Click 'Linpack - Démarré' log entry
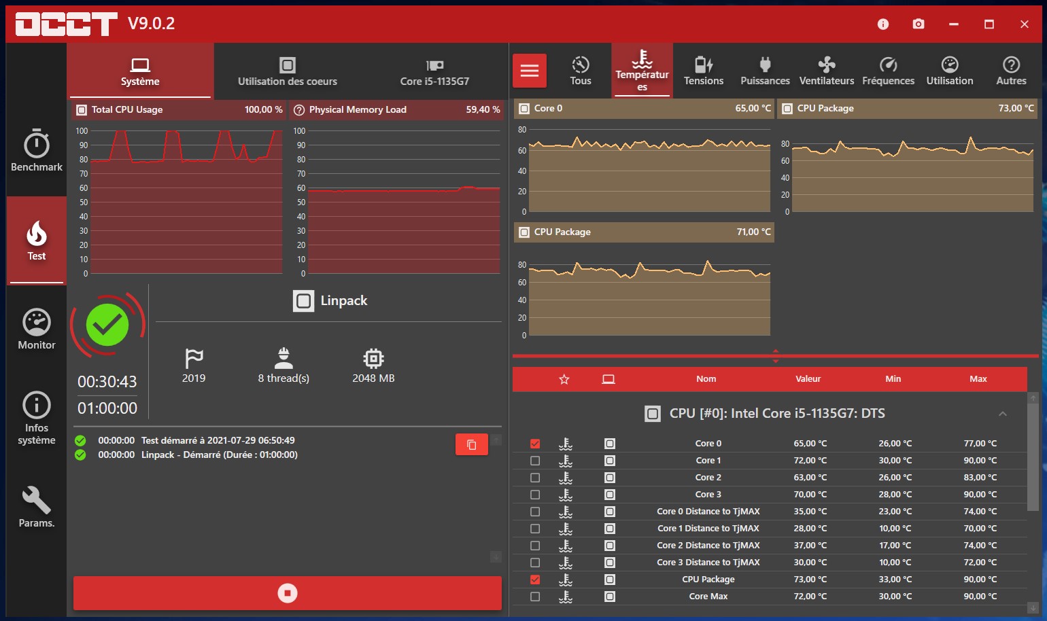Viewport: 1047px width, 621px height. tap(219, 455)
